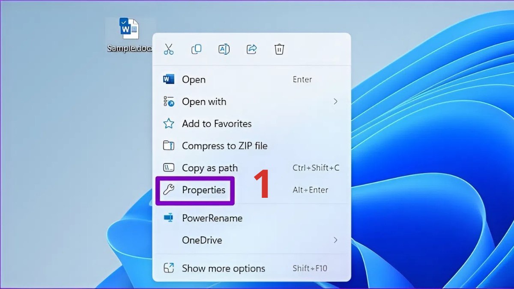The width and height of the screenshot is (514, 289).
Task: Open the OneDrive menu entry
Action: pos(202,240)
